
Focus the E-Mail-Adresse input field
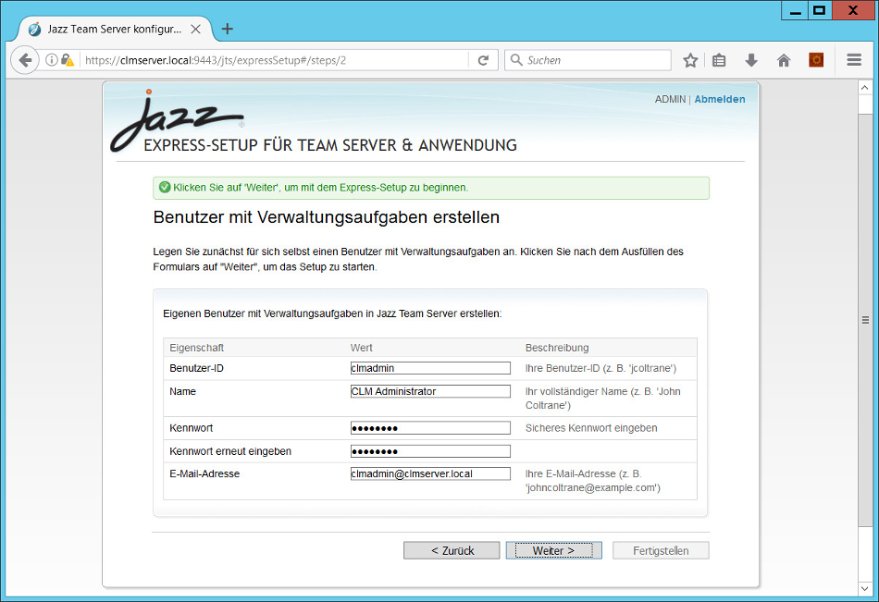point(430,473)
